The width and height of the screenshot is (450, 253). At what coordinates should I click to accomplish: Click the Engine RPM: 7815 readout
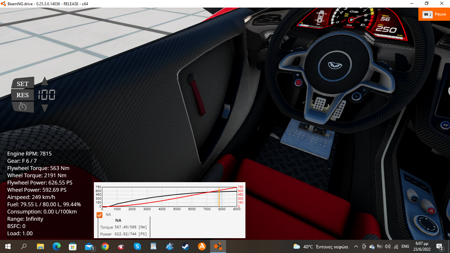29,154
